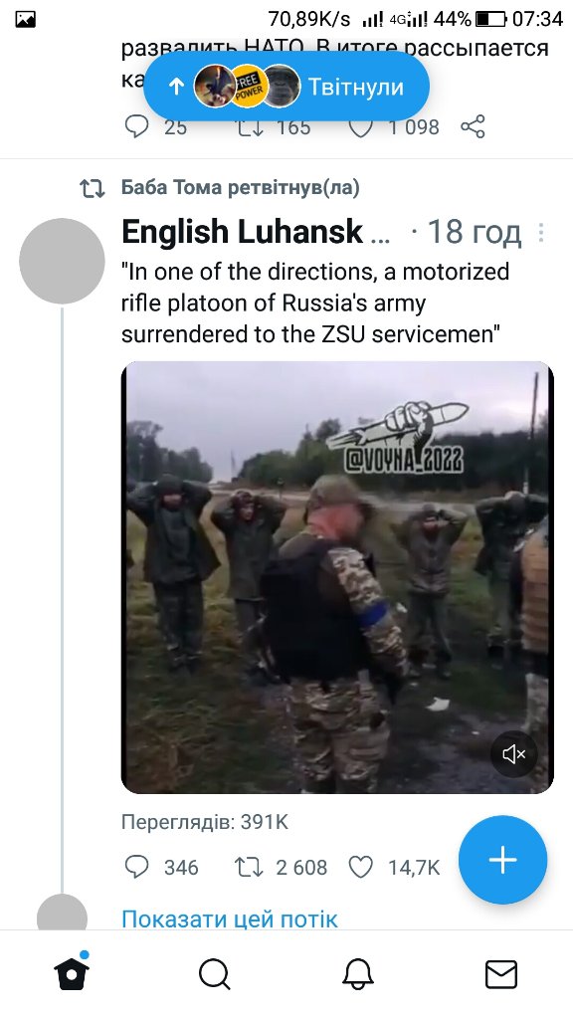Reply to the upper tweet with 25 comments

point(136,126)
